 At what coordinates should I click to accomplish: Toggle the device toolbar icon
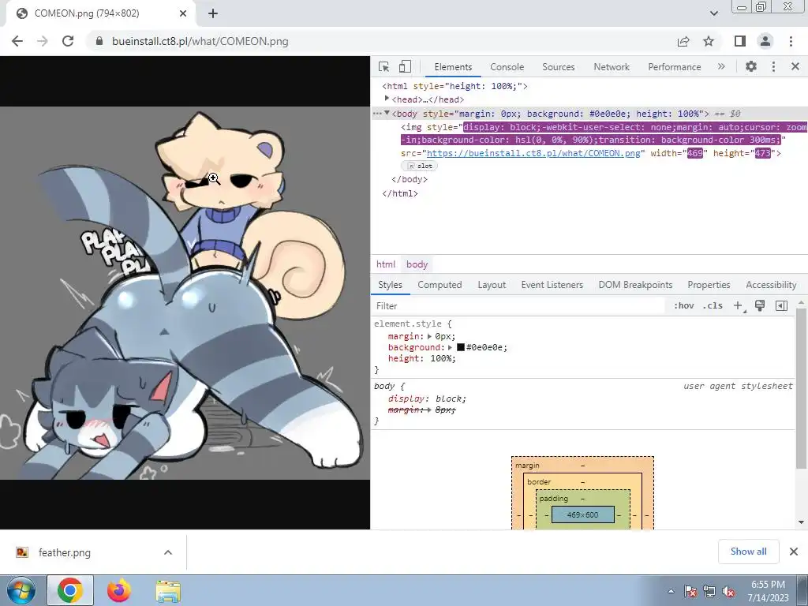(405, 67)
